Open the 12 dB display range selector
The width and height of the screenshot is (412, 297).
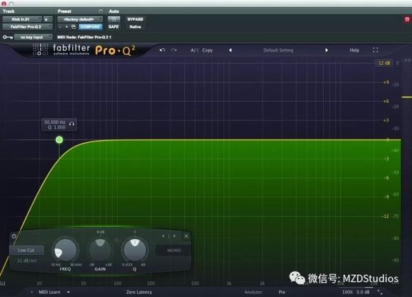click(x=384, y=63)
